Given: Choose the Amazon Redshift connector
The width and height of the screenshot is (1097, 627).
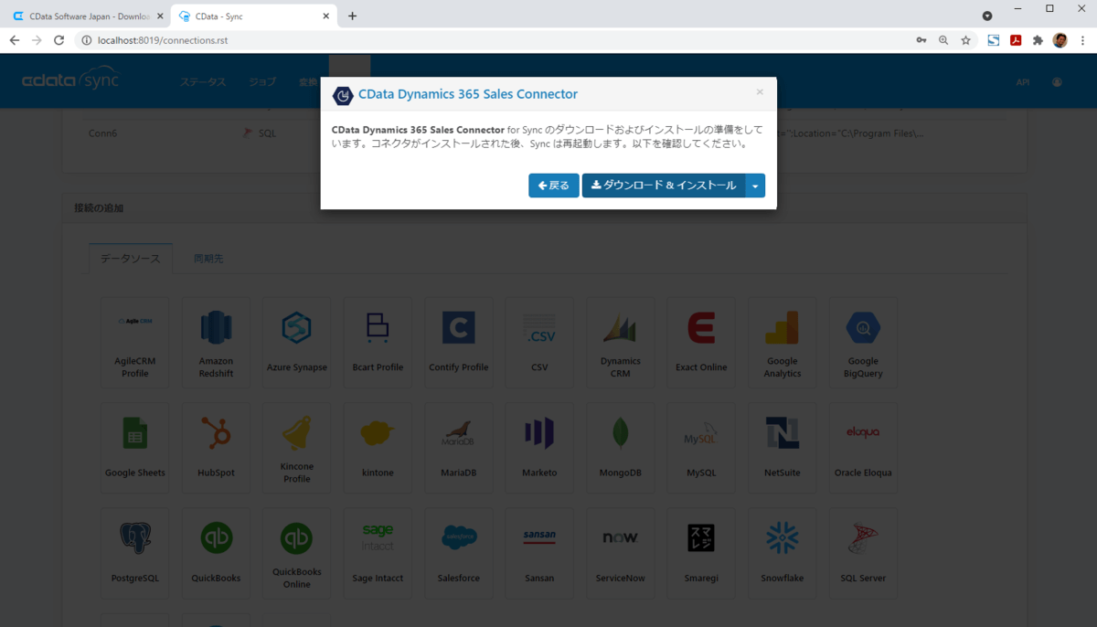Looking at the screenshot, I should tap(216, 343).
